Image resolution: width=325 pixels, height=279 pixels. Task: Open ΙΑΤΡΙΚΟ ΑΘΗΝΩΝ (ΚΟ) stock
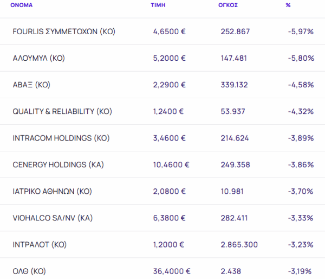pyautogui.click(x=52, y=191)
